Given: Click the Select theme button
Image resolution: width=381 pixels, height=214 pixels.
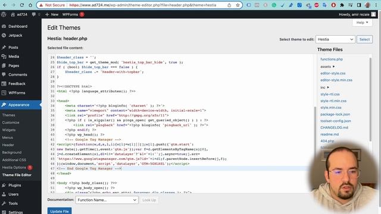Looking at the screenshot, I should coord(364,39).
